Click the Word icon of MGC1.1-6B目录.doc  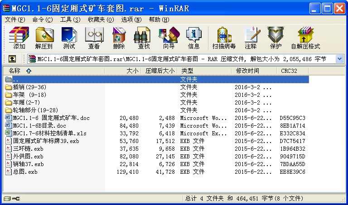[8, 125]
